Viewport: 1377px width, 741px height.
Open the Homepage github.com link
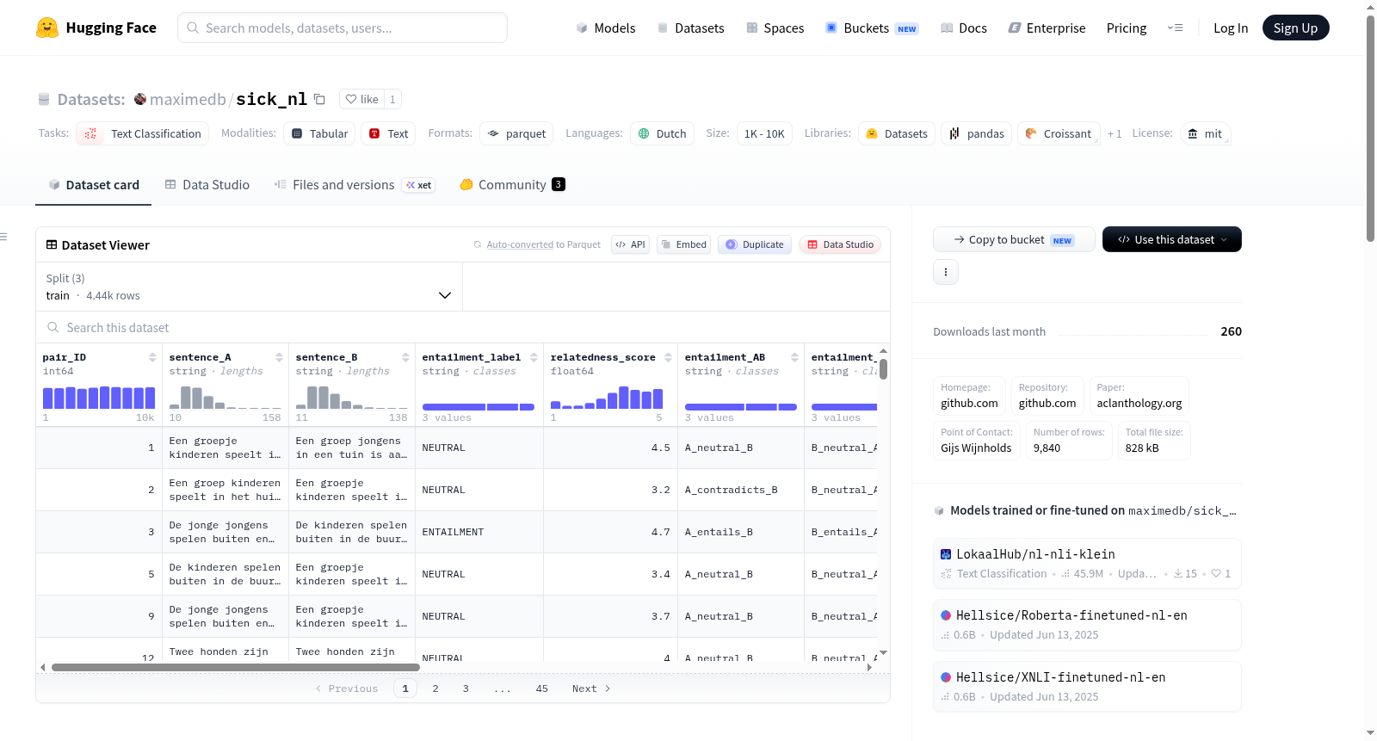(x=969, y=396)
